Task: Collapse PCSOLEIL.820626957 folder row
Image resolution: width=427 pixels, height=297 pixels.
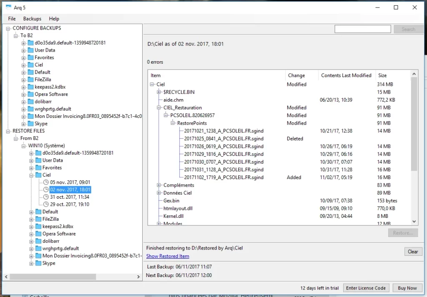Action: [166, 115]
